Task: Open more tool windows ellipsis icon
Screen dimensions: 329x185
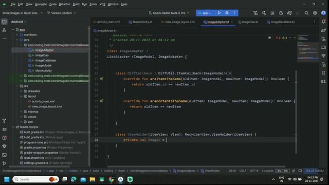Action: pyautogui.click(x=4, y=39)
